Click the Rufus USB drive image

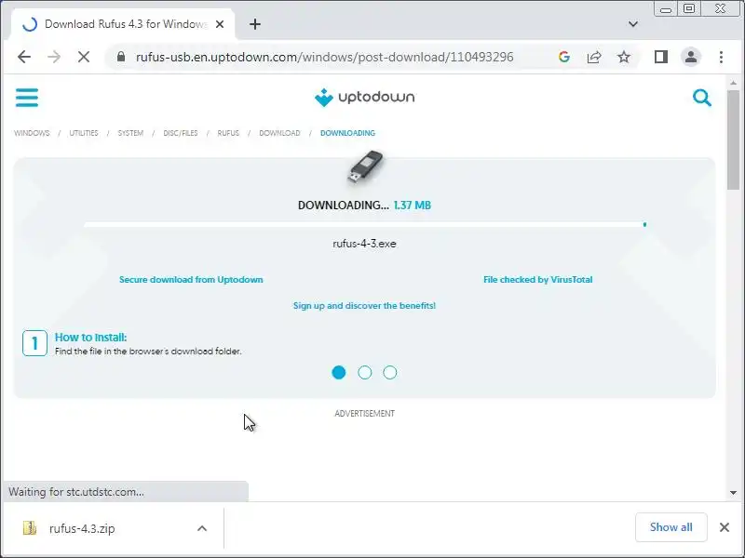tap(364, 167)
